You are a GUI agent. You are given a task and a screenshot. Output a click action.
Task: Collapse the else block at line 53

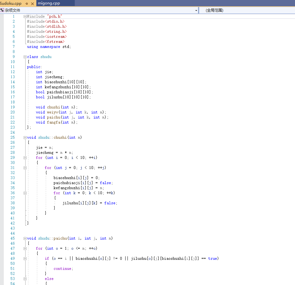[25, 279]
